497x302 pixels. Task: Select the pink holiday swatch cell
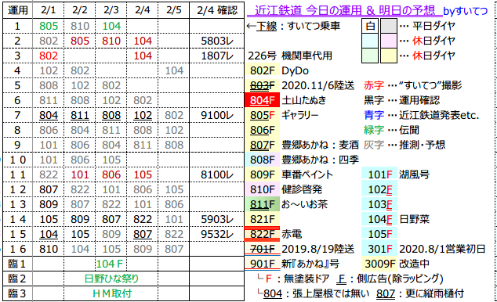(389, 41)
